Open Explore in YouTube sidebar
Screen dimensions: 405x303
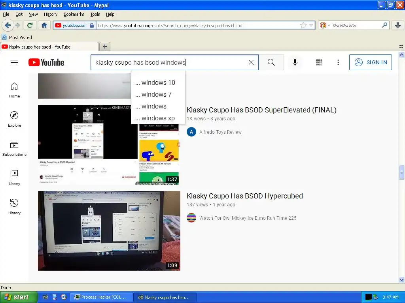click(15, 119)
